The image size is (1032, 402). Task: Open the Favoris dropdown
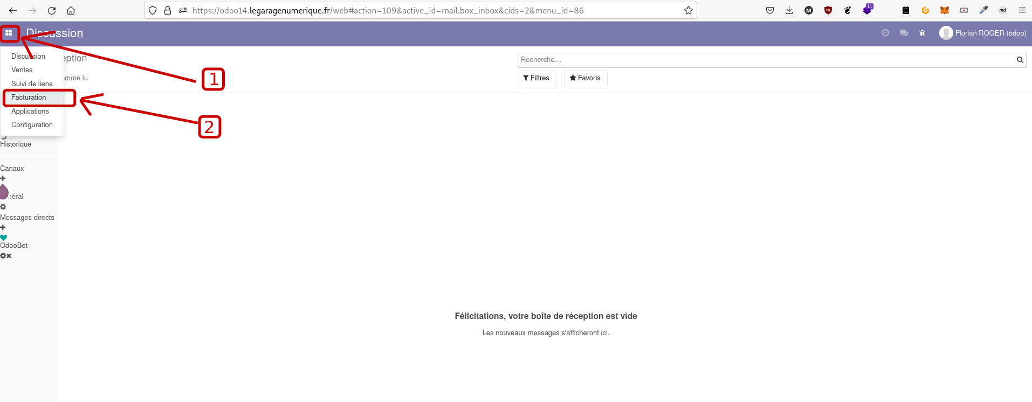click(585, 78)
